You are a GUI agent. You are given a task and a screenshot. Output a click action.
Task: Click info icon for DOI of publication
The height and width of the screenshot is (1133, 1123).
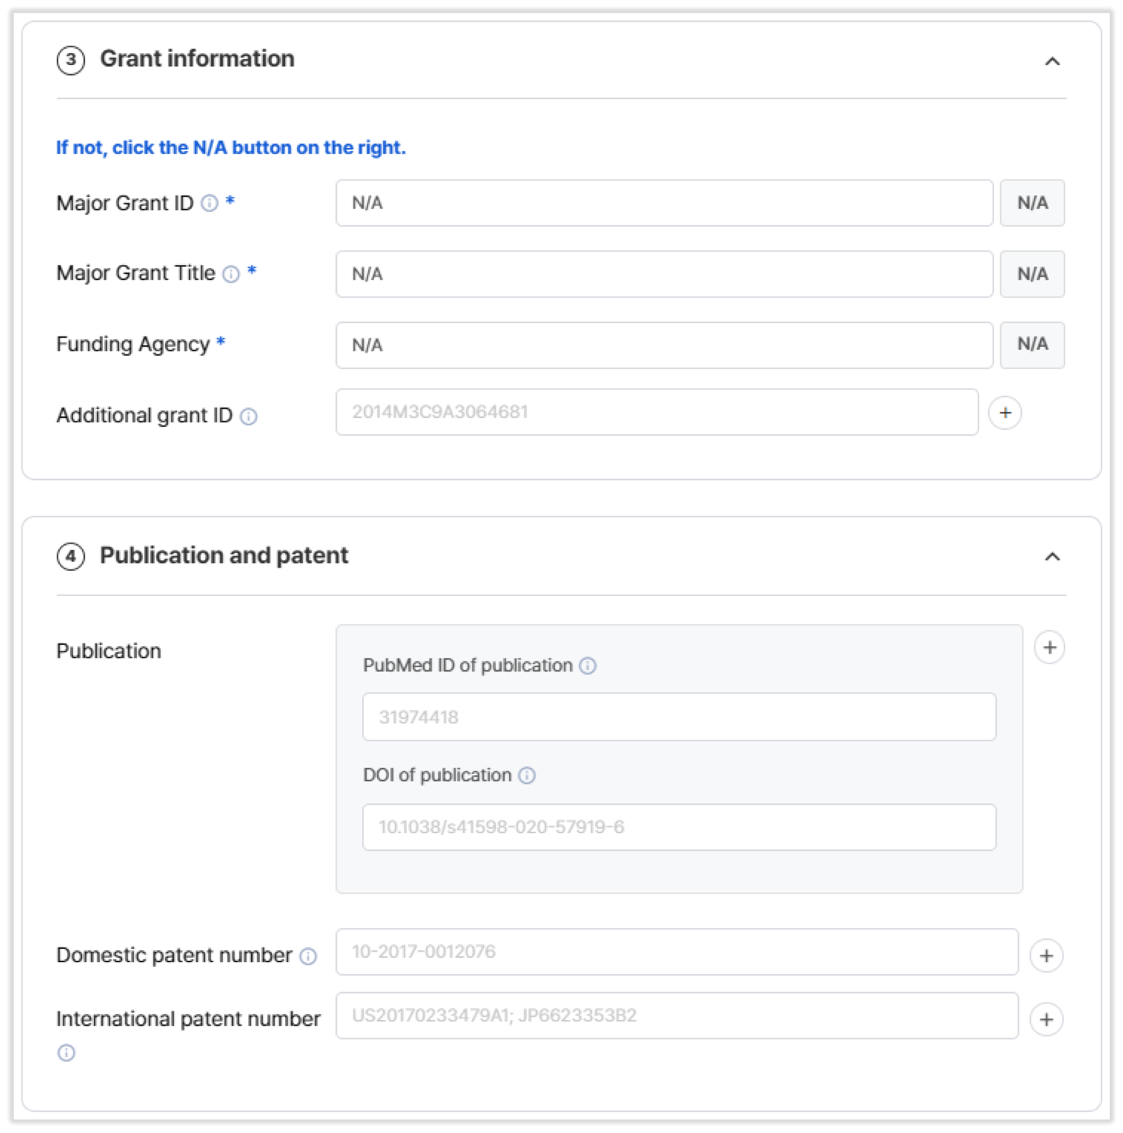pyautogui.click(x=527, y=775)
